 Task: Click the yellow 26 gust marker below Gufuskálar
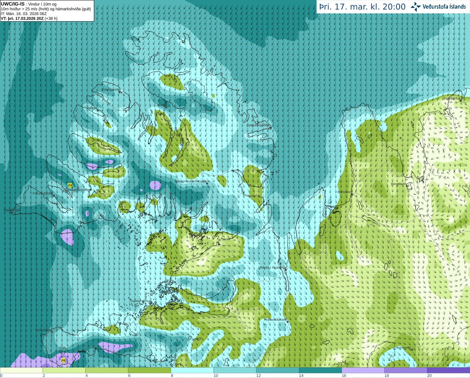coord(63,361)
